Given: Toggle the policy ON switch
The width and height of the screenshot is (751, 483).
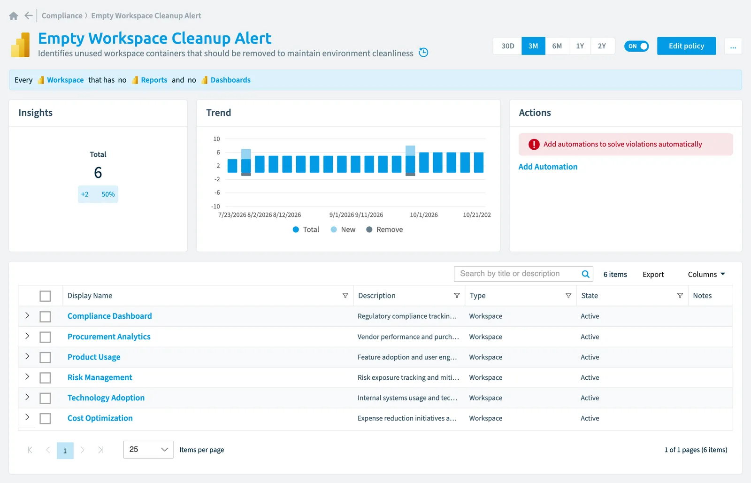Looking at the screenshot, I should [636, 46].
